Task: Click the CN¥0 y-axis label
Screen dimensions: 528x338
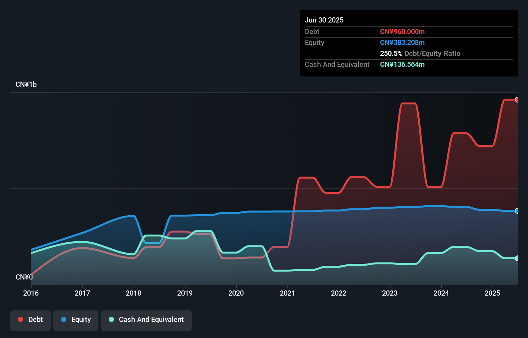Action: click(x=24, y=277)
